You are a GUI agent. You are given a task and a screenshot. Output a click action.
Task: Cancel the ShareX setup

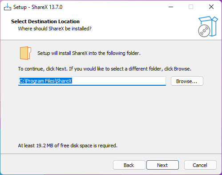tap(200, 165)
